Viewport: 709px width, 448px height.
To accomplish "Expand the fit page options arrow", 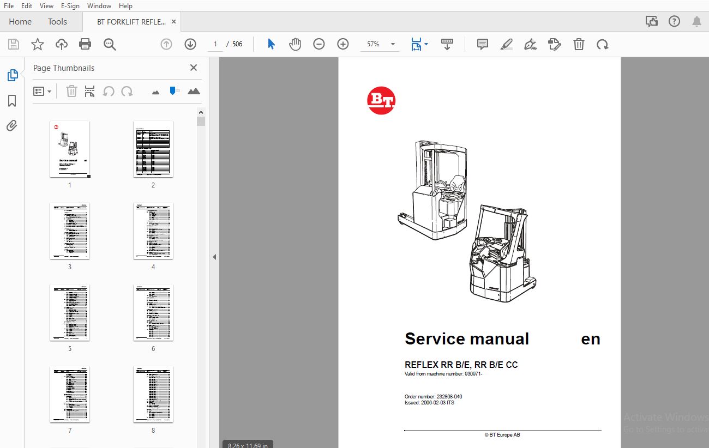I will point(426,44).
